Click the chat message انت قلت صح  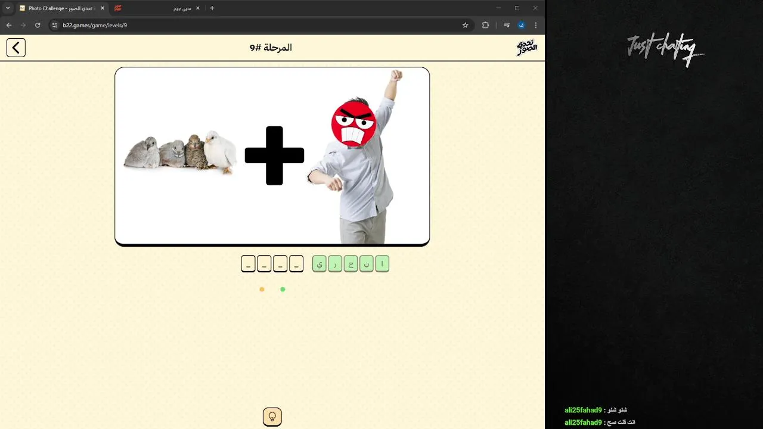point(620,422)
